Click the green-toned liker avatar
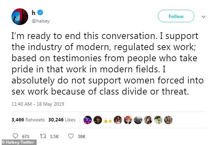217x145 pixels. (158, 120)
